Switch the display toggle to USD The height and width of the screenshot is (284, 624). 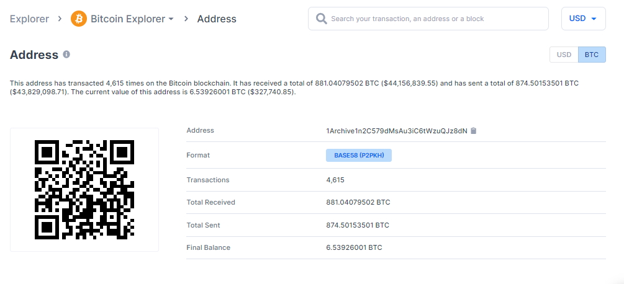coord(564,55)
